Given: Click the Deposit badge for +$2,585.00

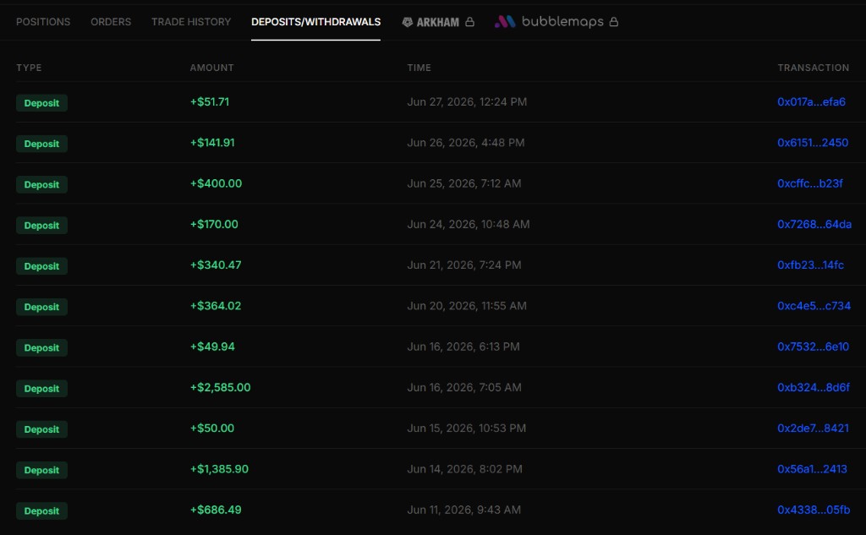Looking at the screenshot, I should pyautogui.click(x=41, y=389).
